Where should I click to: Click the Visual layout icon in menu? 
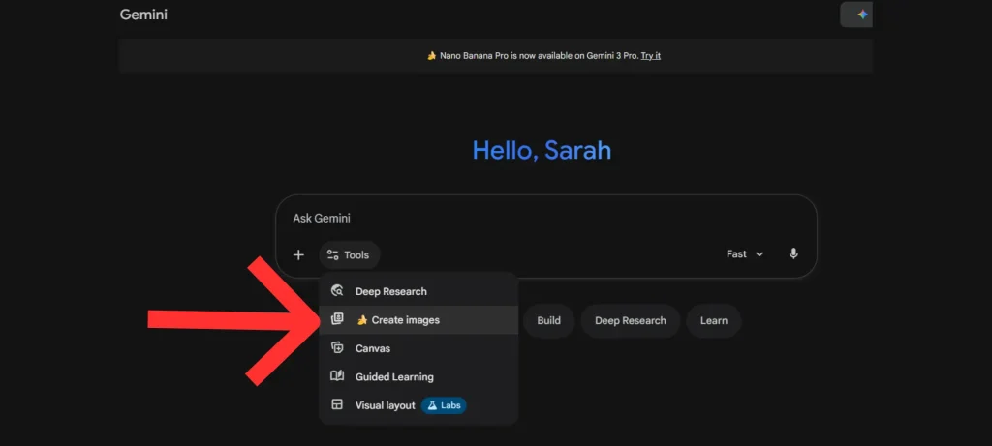(x=337, y=405)
